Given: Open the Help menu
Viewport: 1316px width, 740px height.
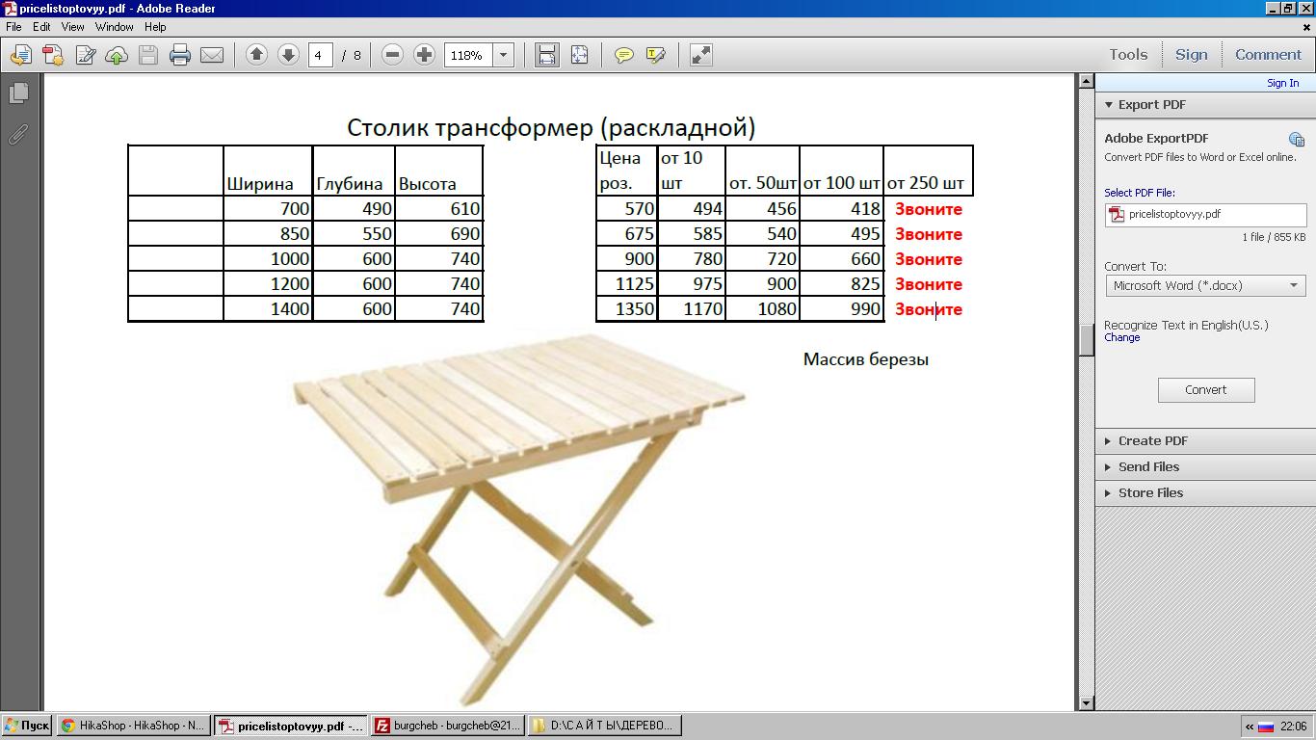Looking at the screenshot, I should (x=155, y=27).
